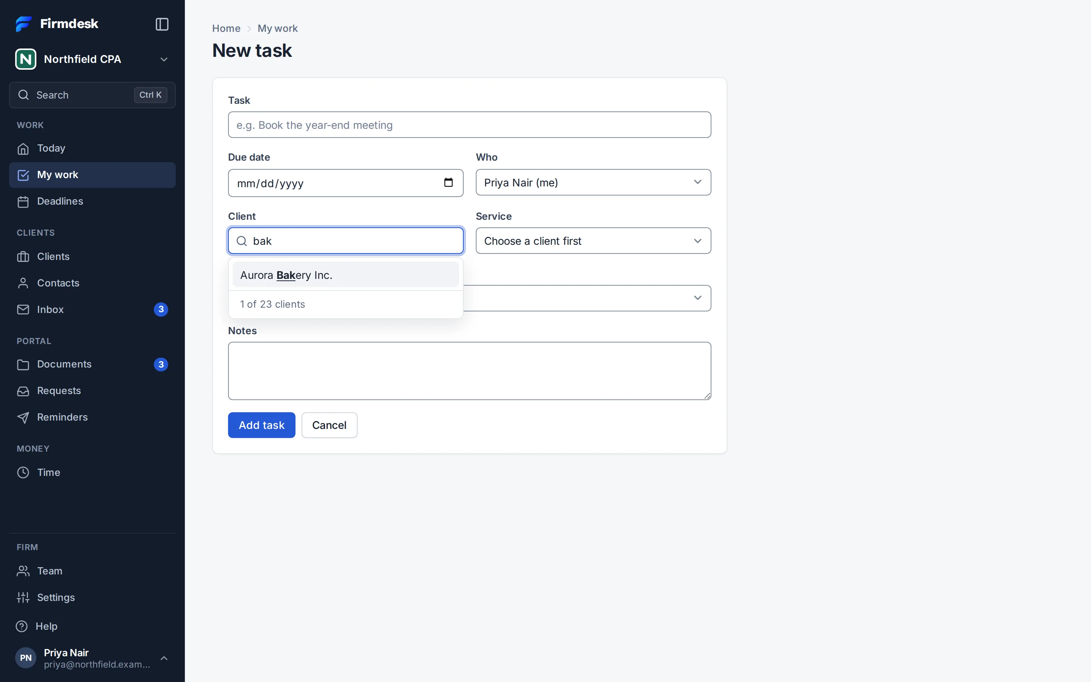The height and width of the screenshot is (682, 1091).
Task: Focus the Client search field containing bak
Action: point(346,241)
